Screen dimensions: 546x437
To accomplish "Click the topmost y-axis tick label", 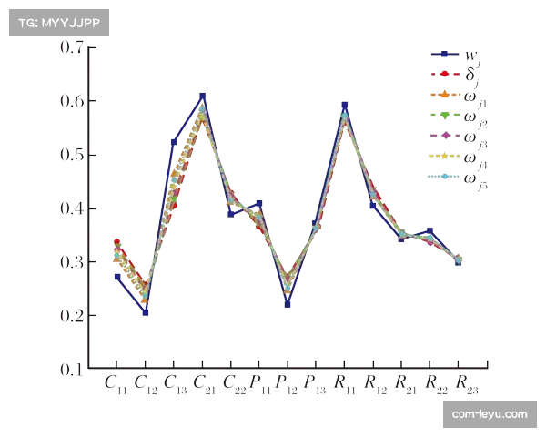I will click(x=73, y=47).
